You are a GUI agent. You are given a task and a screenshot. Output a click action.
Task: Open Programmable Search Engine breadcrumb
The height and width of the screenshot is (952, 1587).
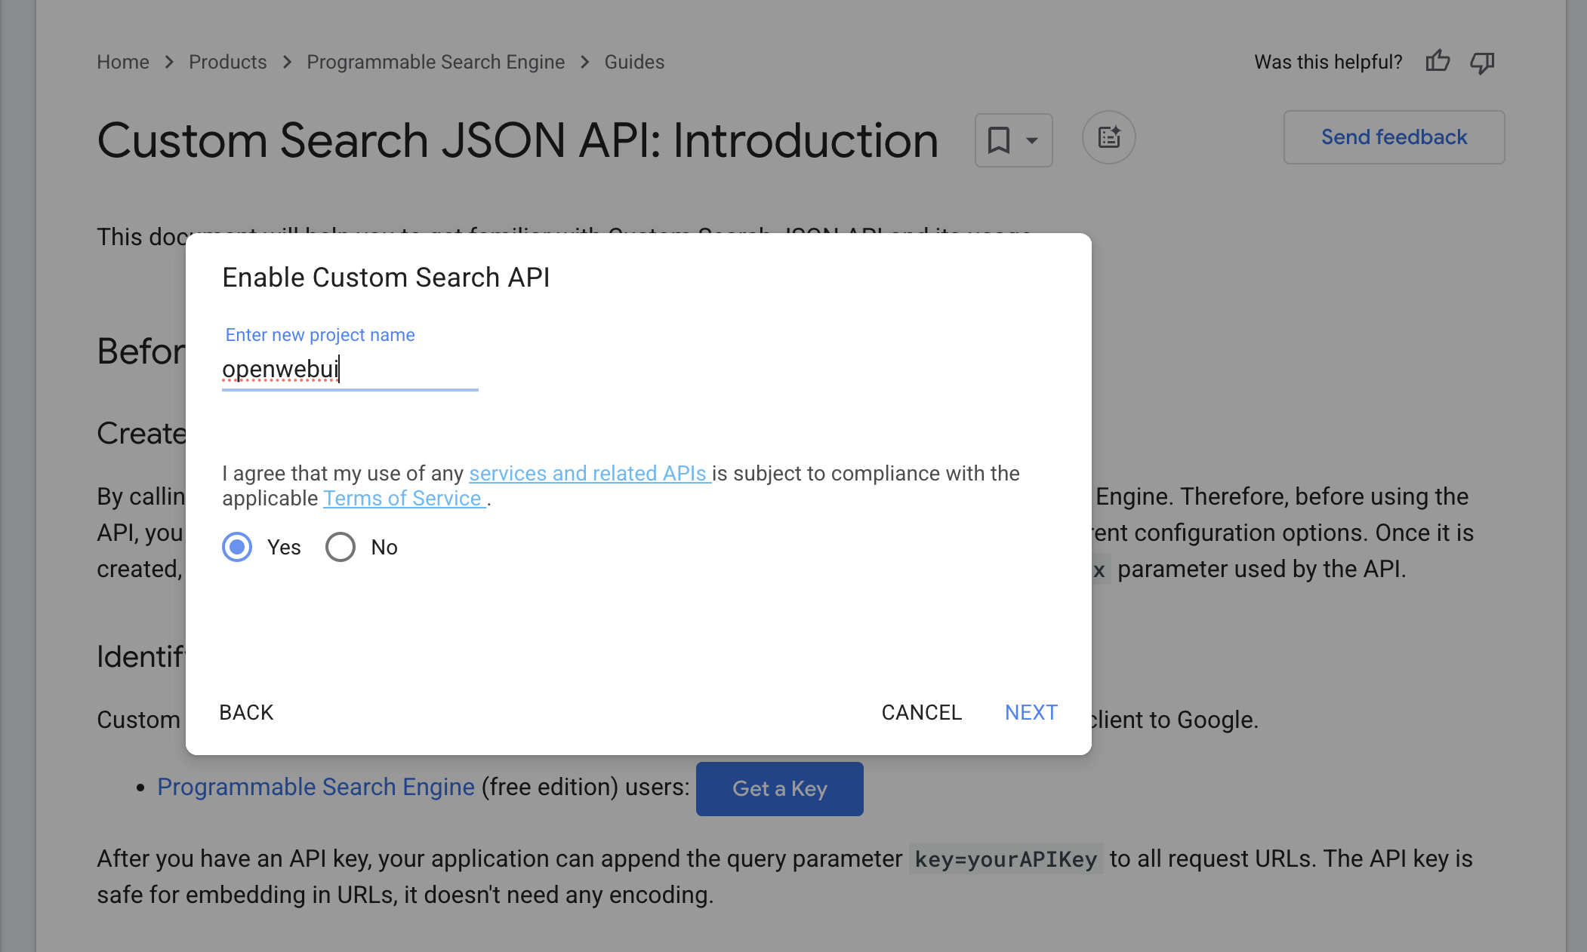click(436, 62)
